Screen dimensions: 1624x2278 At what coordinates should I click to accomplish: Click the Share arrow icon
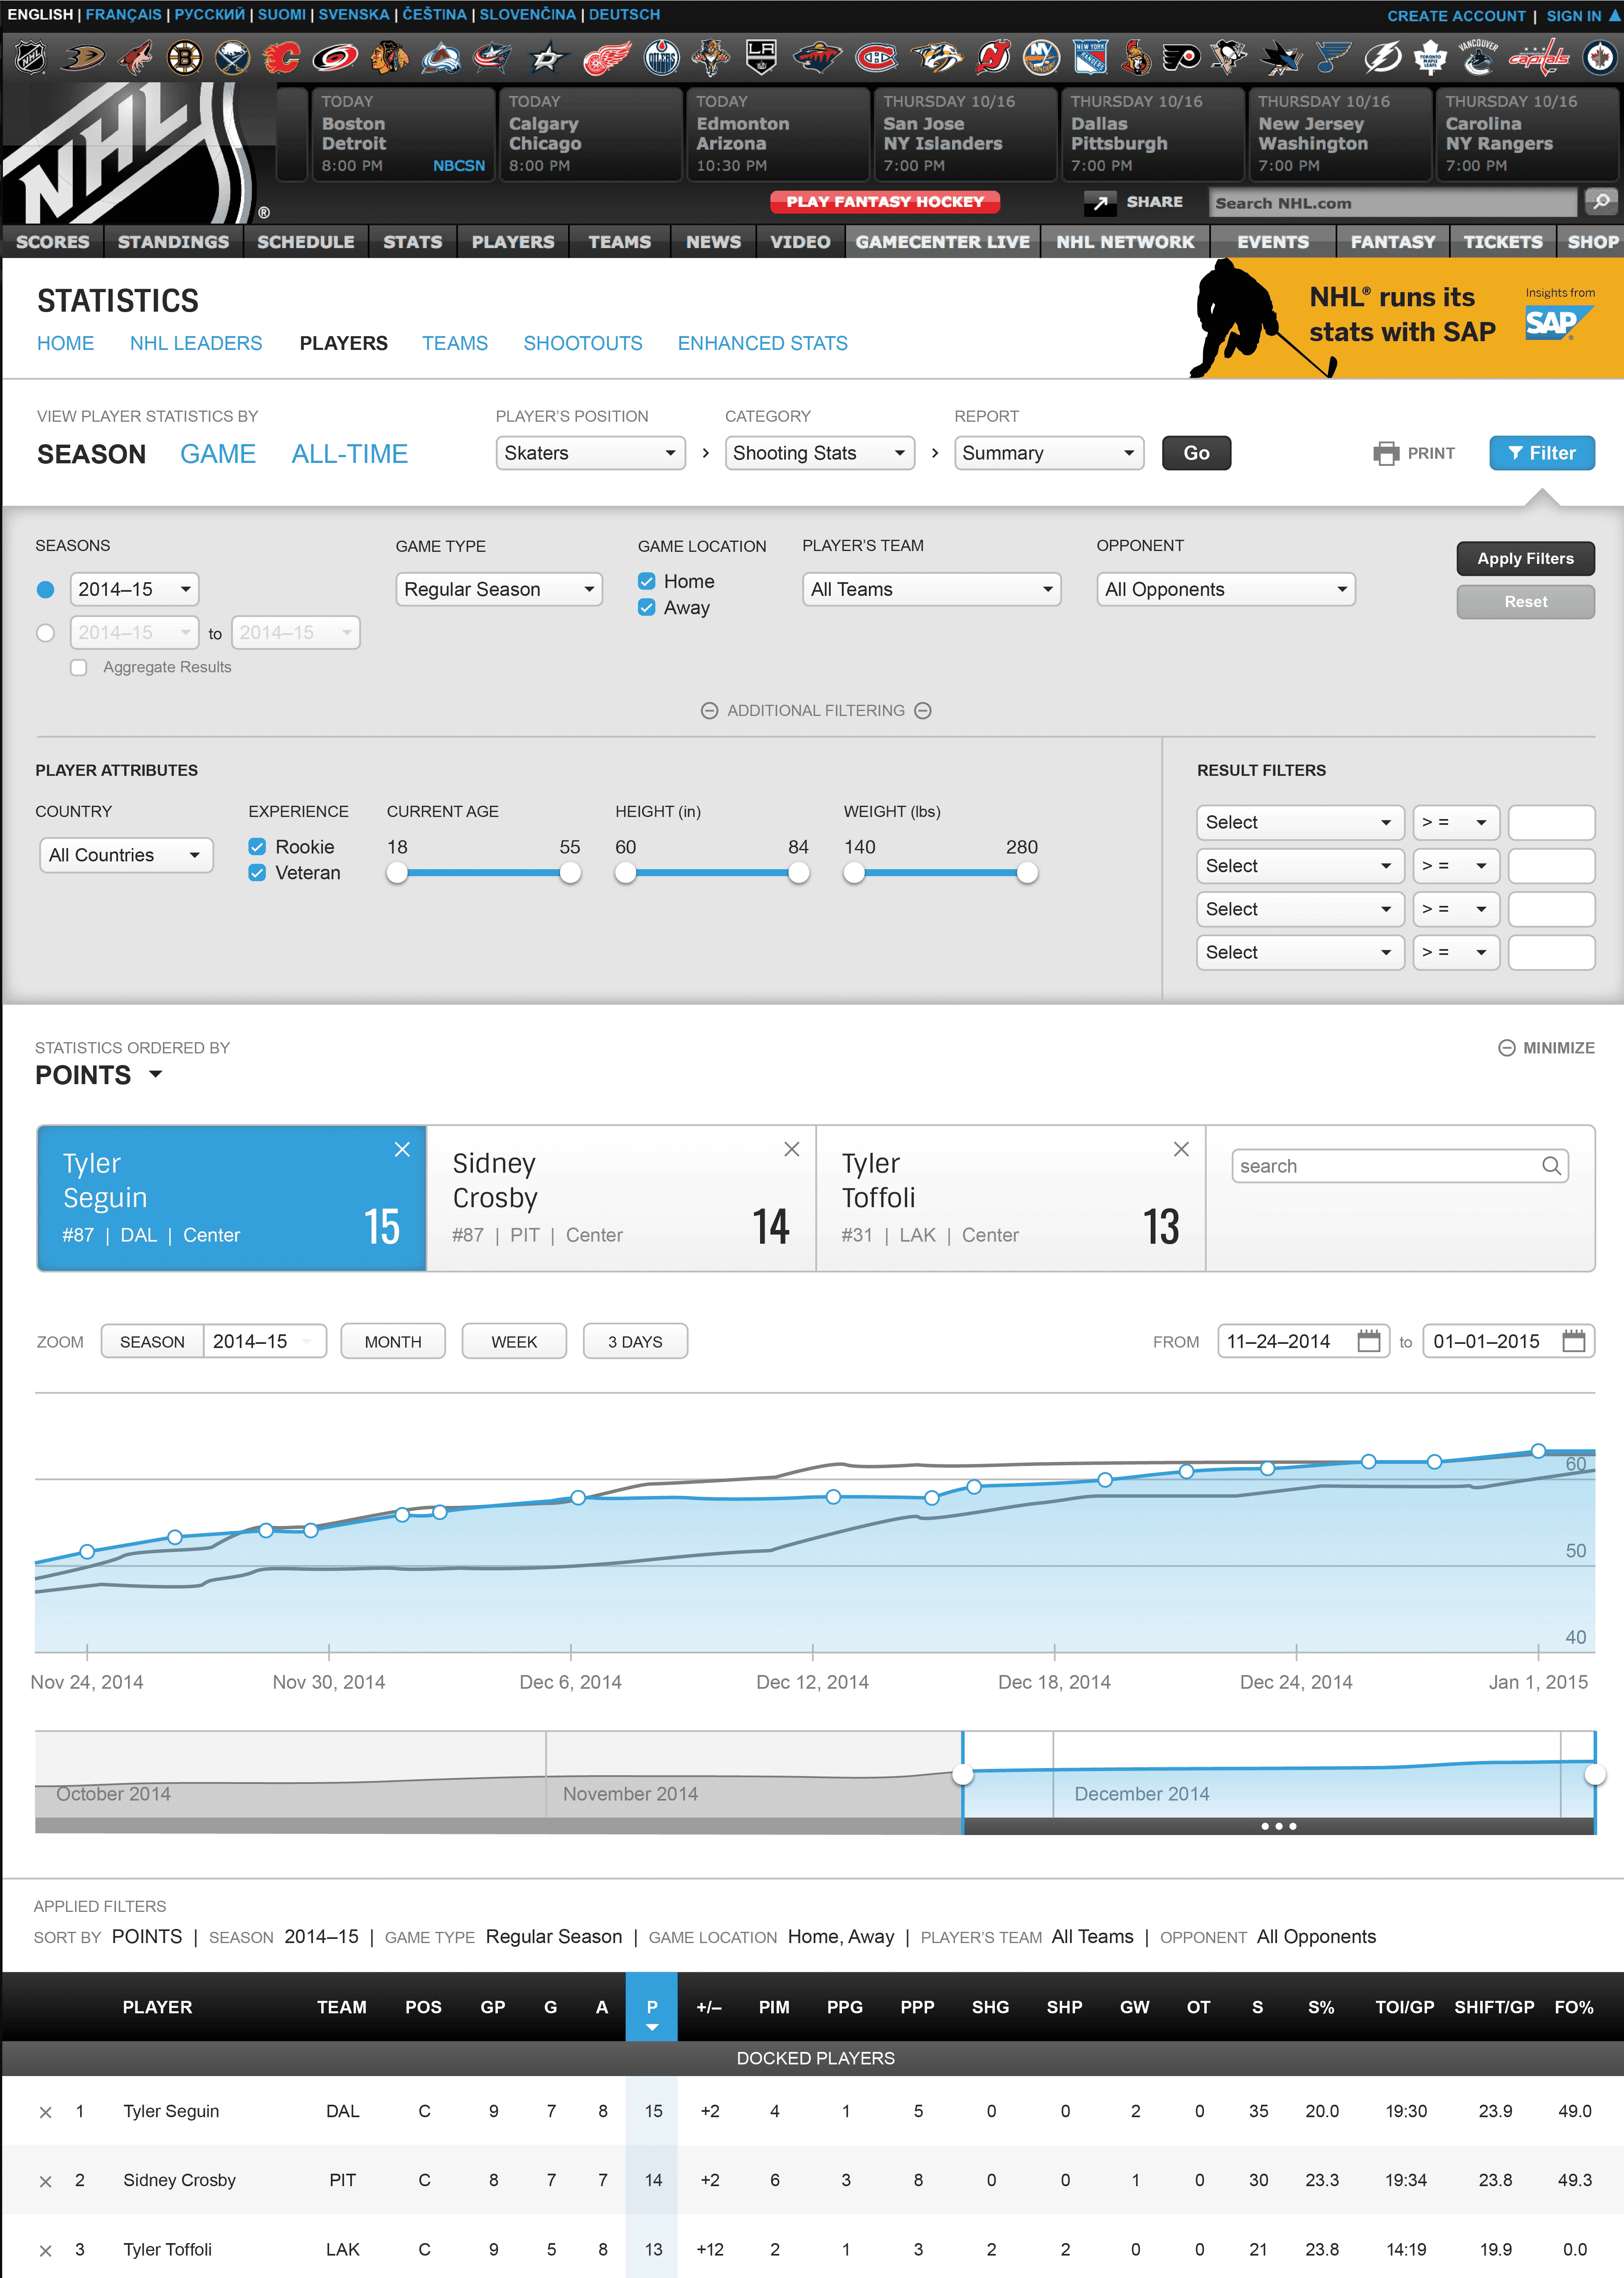pyautogui.click(x=1100, y=203)
